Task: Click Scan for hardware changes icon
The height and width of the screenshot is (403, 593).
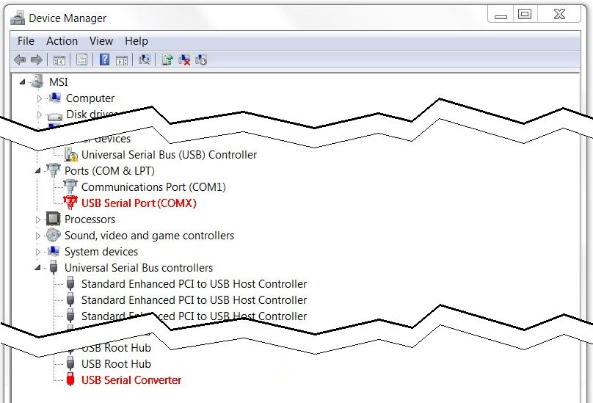Action: pyautogui.click(x=145, y=60)
